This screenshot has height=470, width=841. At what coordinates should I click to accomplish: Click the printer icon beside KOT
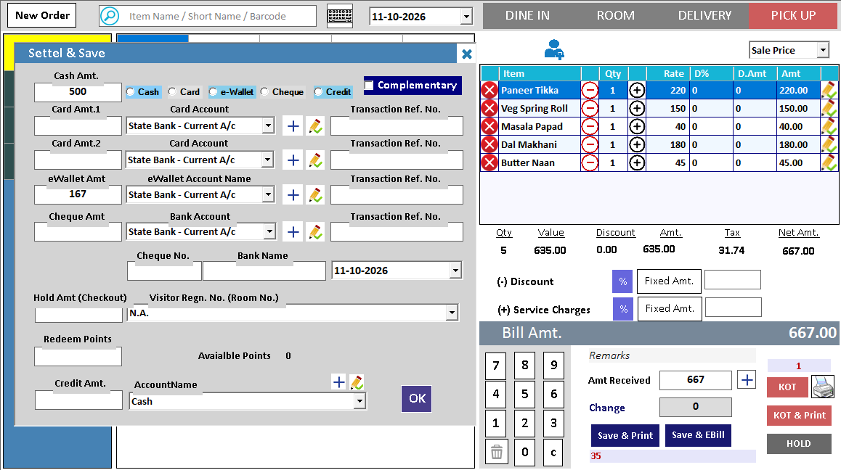point(823,387)
